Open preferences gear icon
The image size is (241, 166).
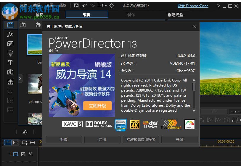tap(112, 6)
